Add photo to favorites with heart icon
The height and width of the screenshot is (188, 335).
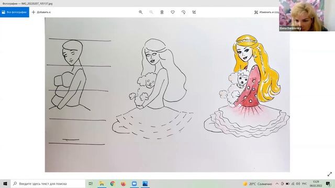(x=173, y=12)
